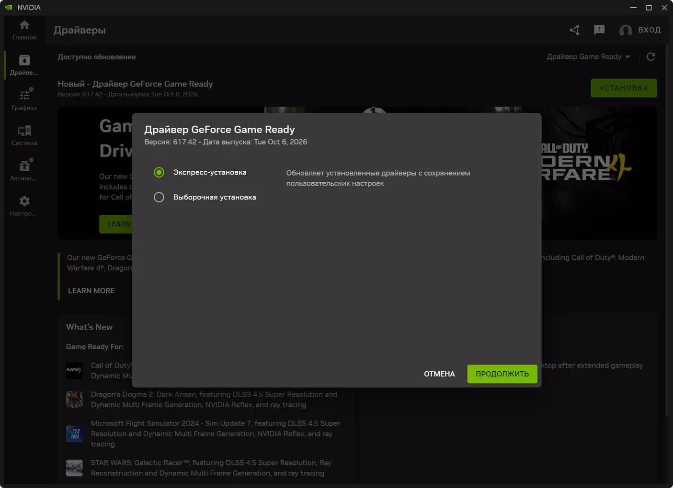Click the NVIDIA logo in title bar
This screenshot has width=673, height=488.
tap(8, 7)
